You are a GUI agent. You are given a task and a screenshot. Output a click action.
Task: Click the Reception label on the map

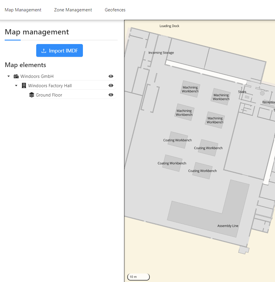(269, 102)
